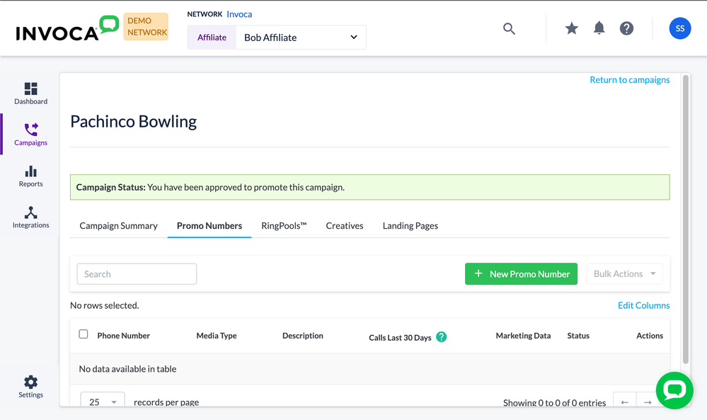Open favorites star icon
This screenshot has height=420, width=707.
pyautogui.click(x=571, y=28)
